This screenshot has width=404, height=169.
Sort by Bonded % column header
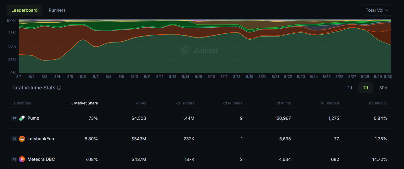click(x=378, y=103)
